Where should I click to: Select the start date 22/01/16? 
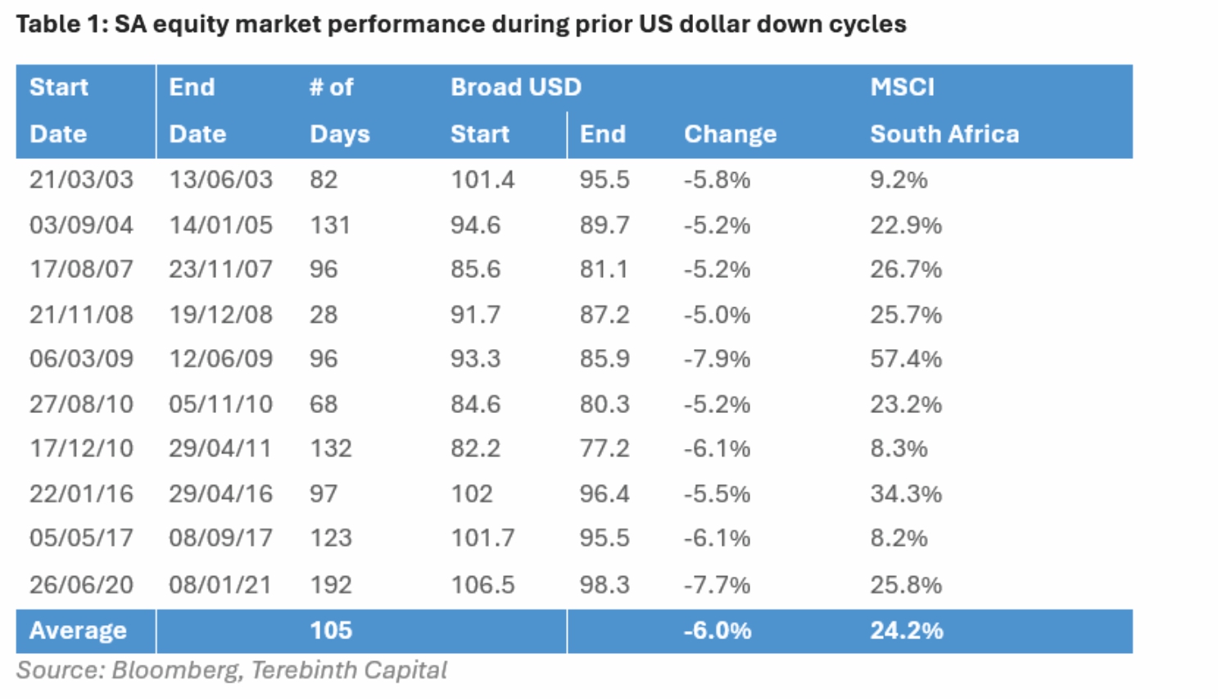pyautogui.click(x=81, y=493)
